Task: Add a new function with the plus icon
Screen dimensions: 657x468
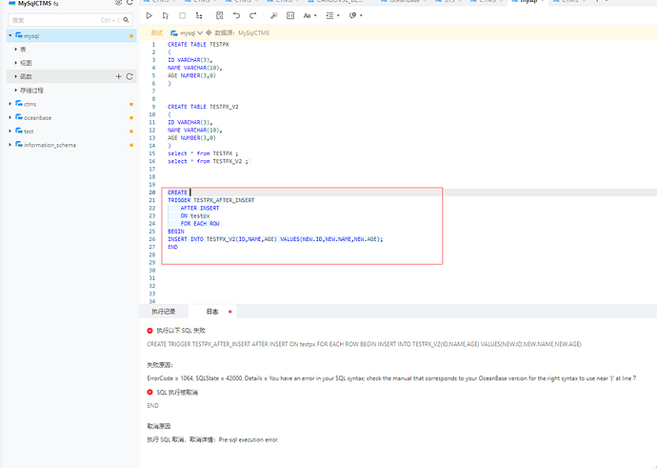Action: (x=119, y=76)
